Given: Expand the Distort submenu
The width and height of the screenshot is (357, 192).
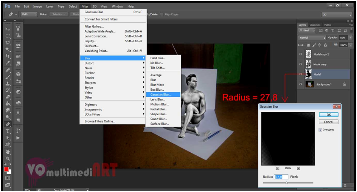Looking at the screenshot, I should 113,63.
